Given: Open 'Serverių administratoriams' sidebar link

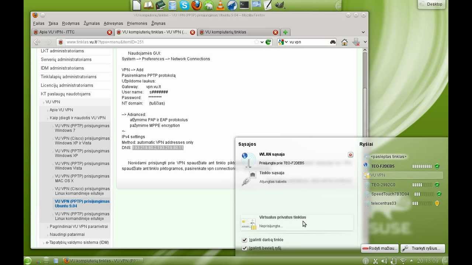Looking at the screenshot, I should 66,60.
